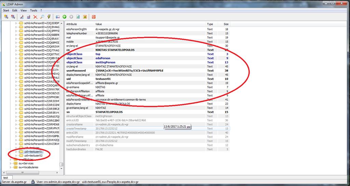Image resolution: width=350 pixels, height=186 pixels.
Task: Click folder icon of ou=Services
Action: [x=16, y=163]
